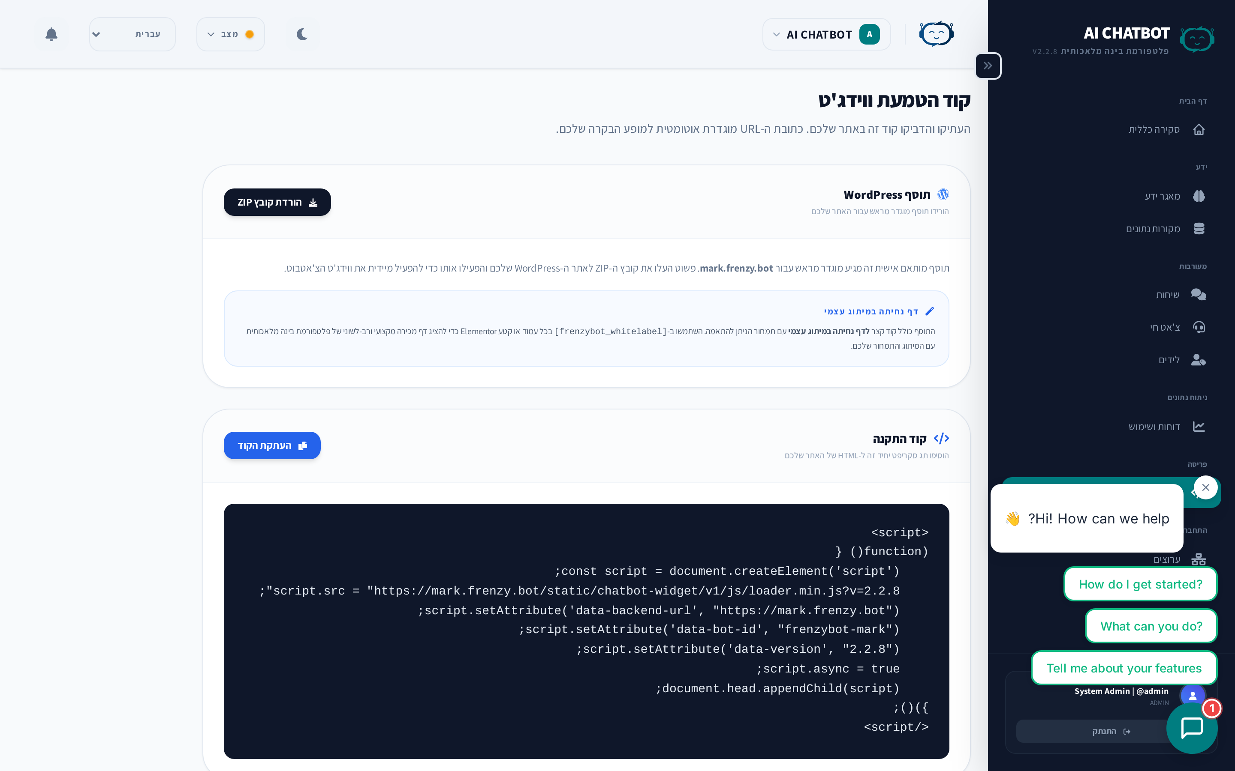Open AI CHATBOT account selector
The width and height of the screenshot is (1235, 771).
point(826,34)
